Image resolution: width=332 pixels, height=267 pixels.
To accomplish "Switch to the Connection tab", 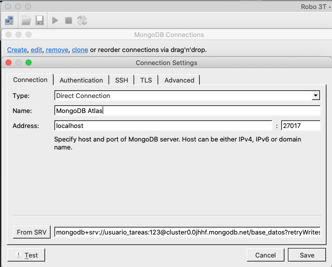I will click(30, 79).
